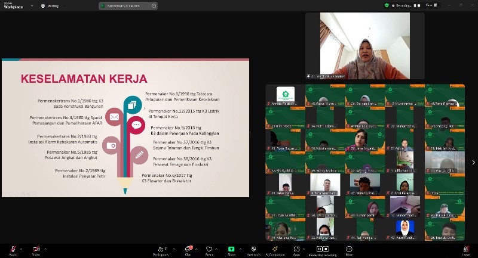Click text Permenaker No.12/2015 ttg K3 Listrik
The image size is (478, 258).
[184, 111]
